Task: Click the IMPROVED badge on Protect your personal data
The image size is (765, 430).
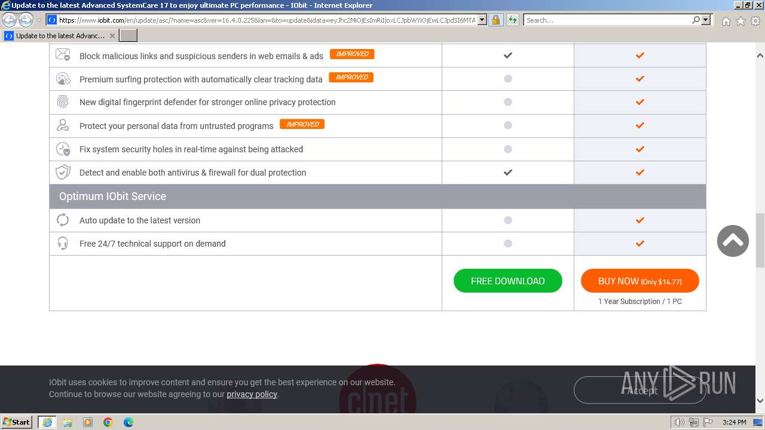Action: click(302, 124)
